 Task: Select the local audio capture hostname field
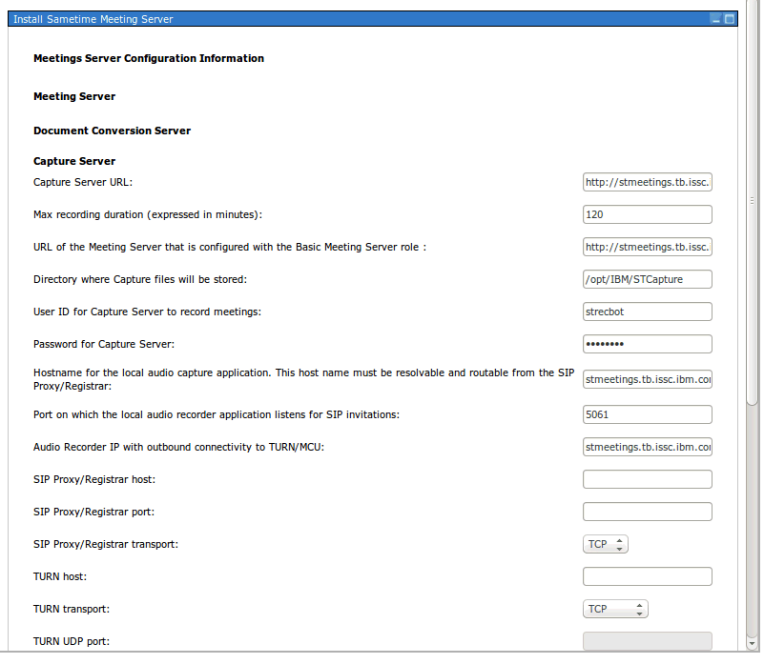point(647,379)
